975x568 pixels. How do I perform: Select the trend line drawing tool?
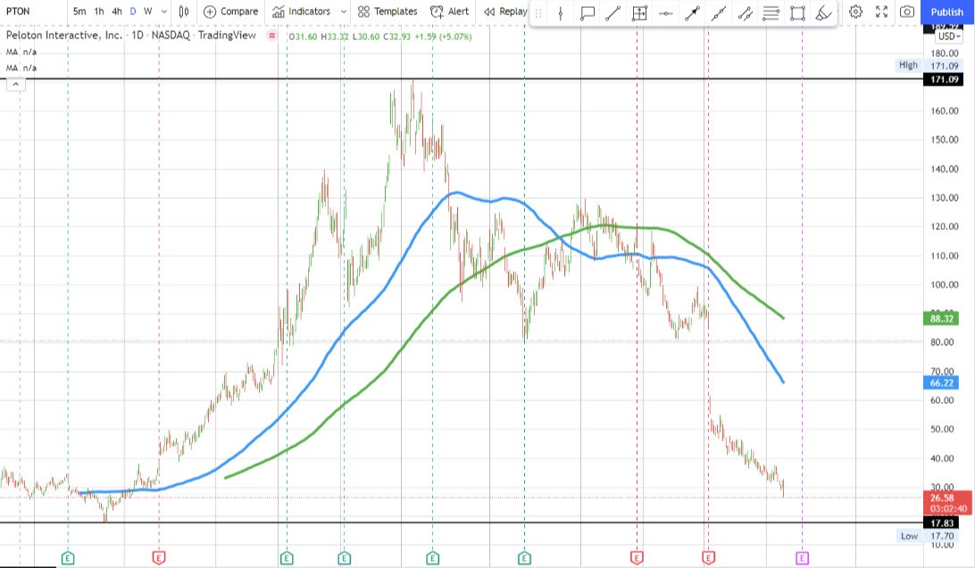point(613,12)
